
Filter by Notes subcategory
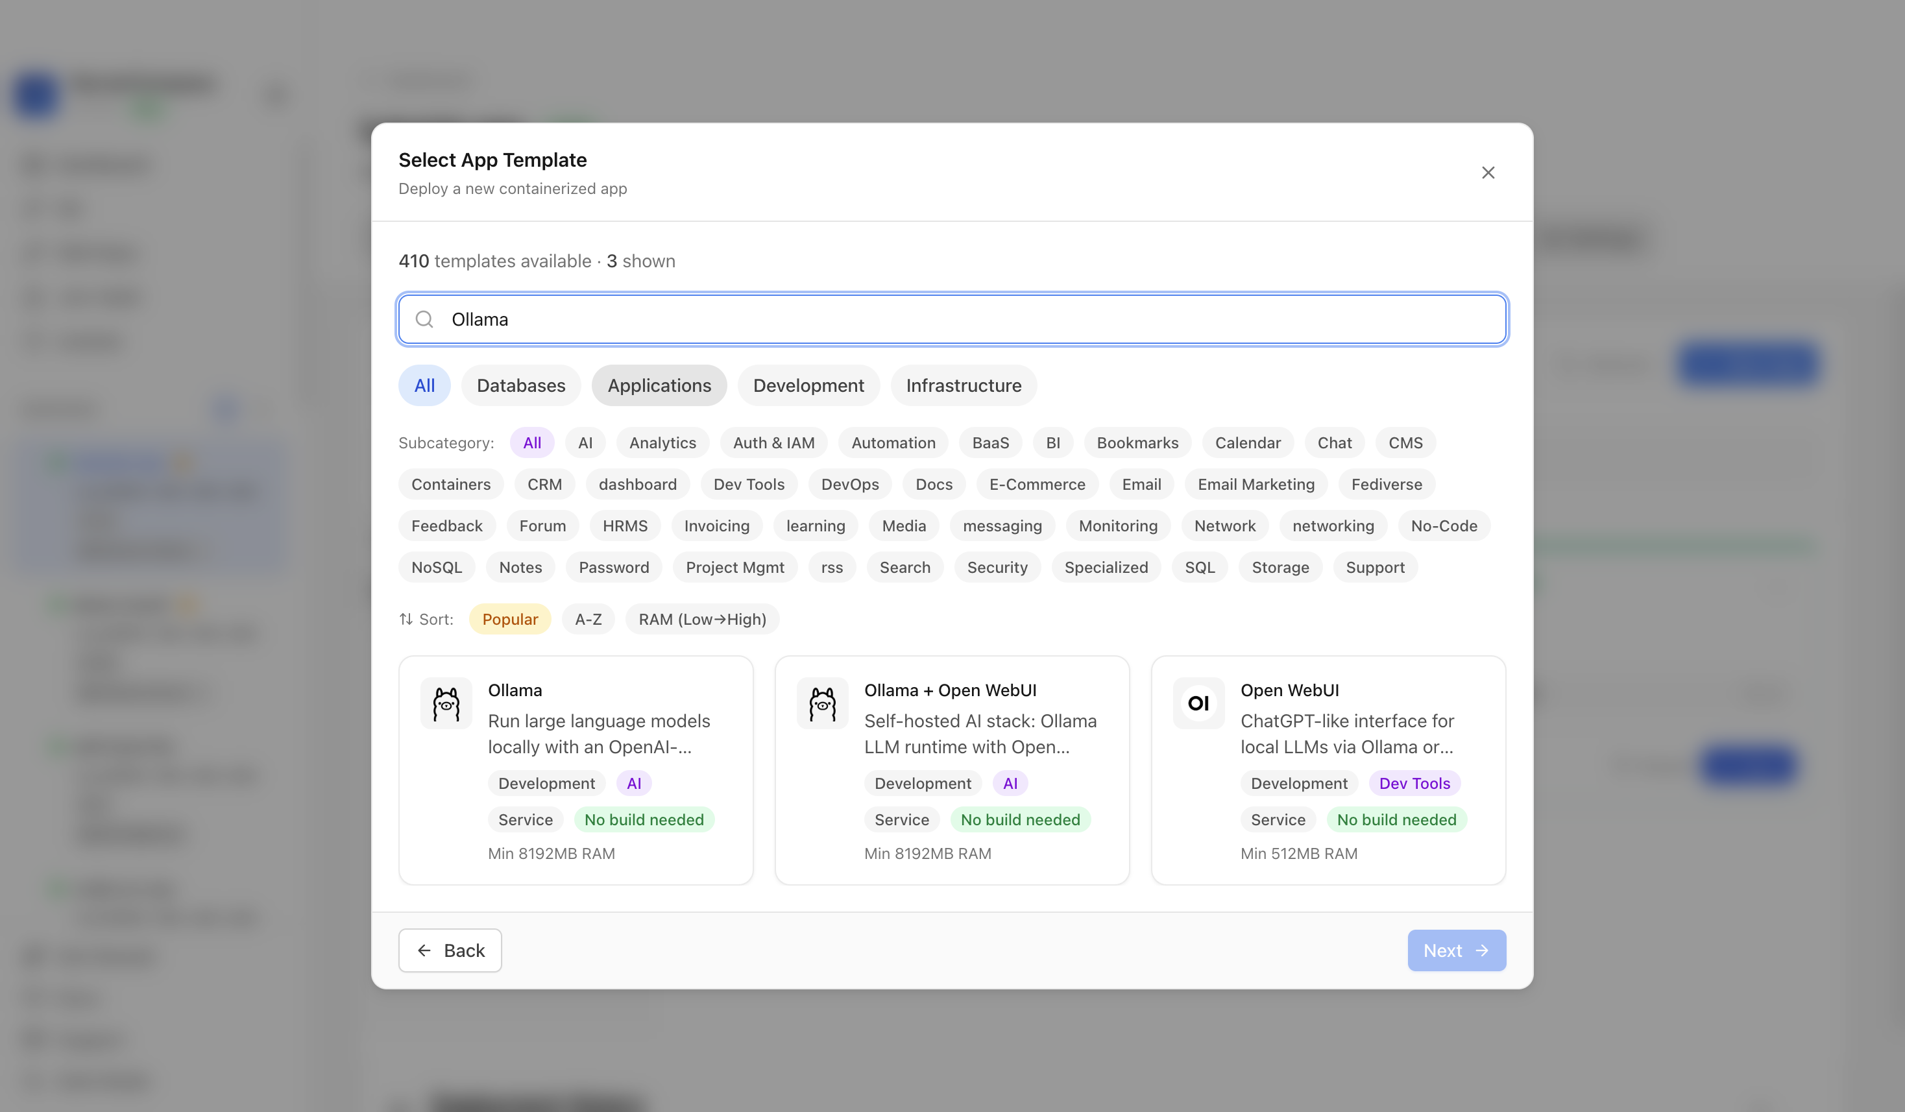tap(521, 568)
